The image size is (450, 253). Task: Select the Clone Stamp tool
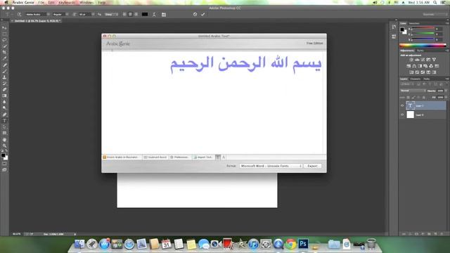(4, 77)
